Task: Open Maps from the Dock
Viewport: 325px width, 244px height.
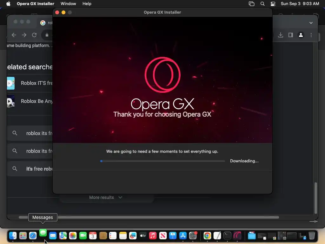Action: tap(63, 236)
